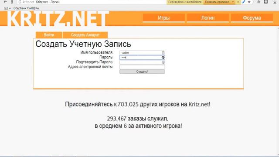Click the icon inside username field
The image size is (279, 157).
163,53
